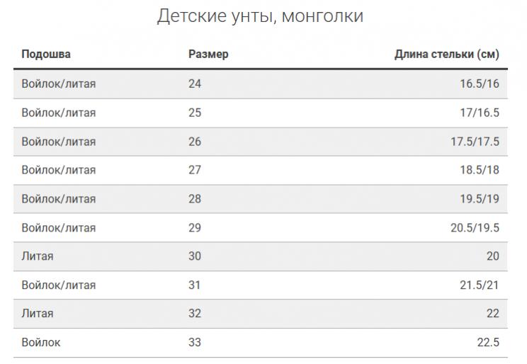The image size is (527, 364).
Task: Click insole length value 16.5/16
Action: click(x=479, y=84)
